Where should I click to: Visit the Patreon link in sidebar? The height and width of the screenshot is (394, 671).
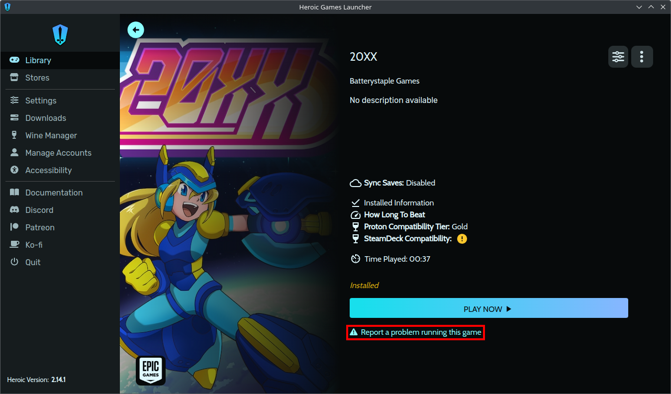[60, 227]
